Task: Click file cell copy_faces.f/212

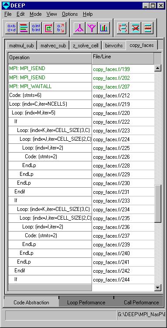Action: 123,96
